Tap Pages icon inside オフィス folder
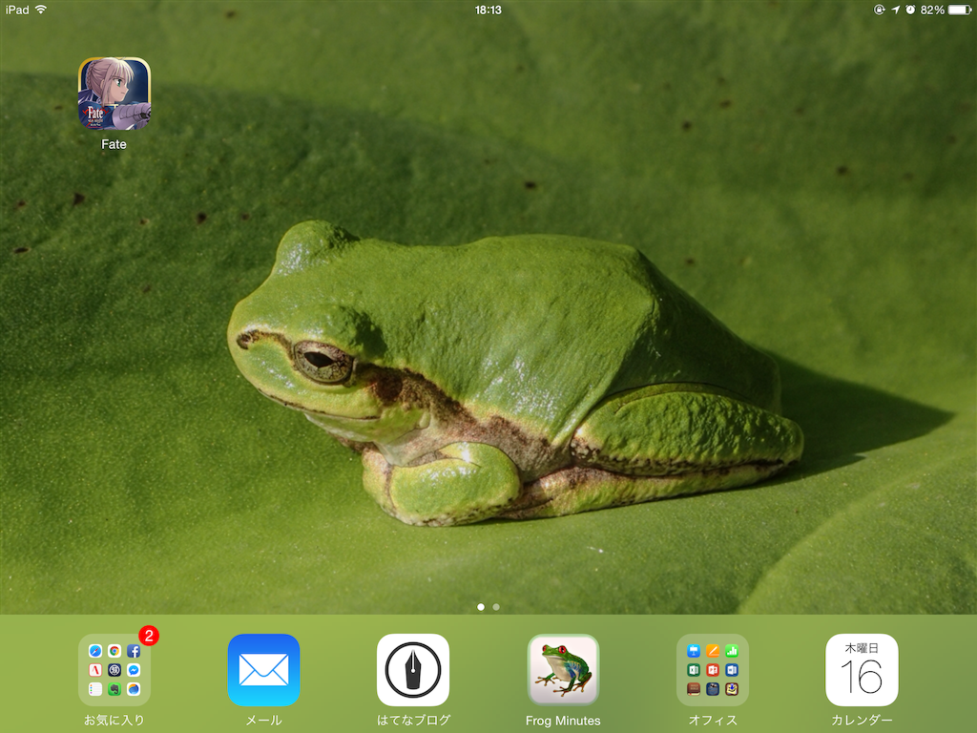This screenshot has height=733, width=977. point(713,651)
